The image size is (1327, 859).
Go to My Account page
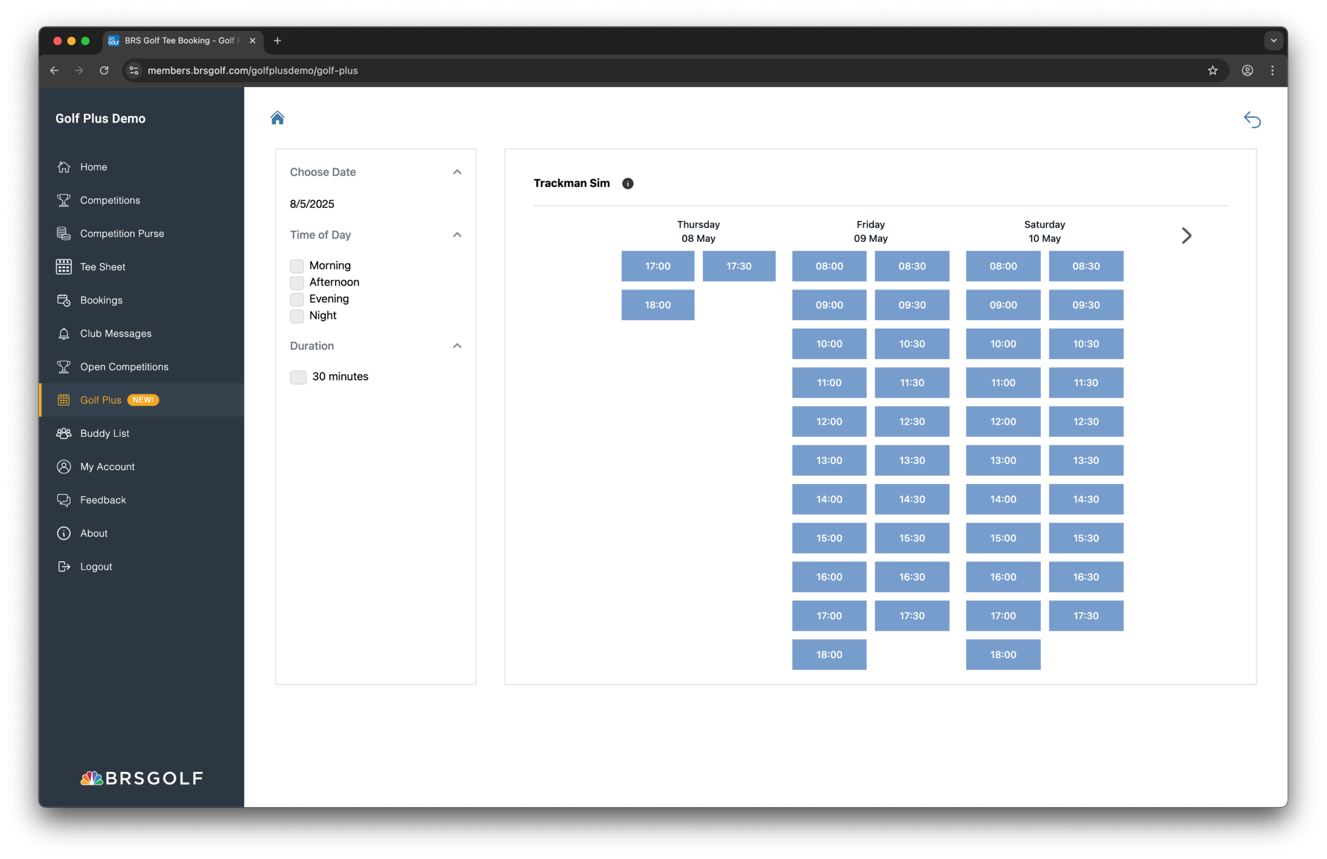[x=107, y=467]
